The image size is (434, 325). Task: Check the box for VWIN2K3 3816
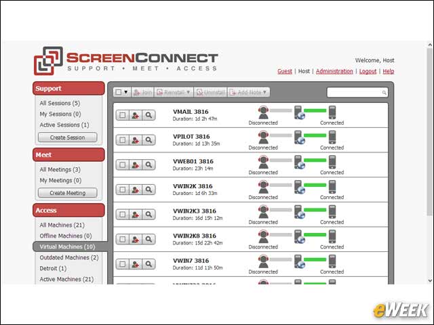(123, 215)
